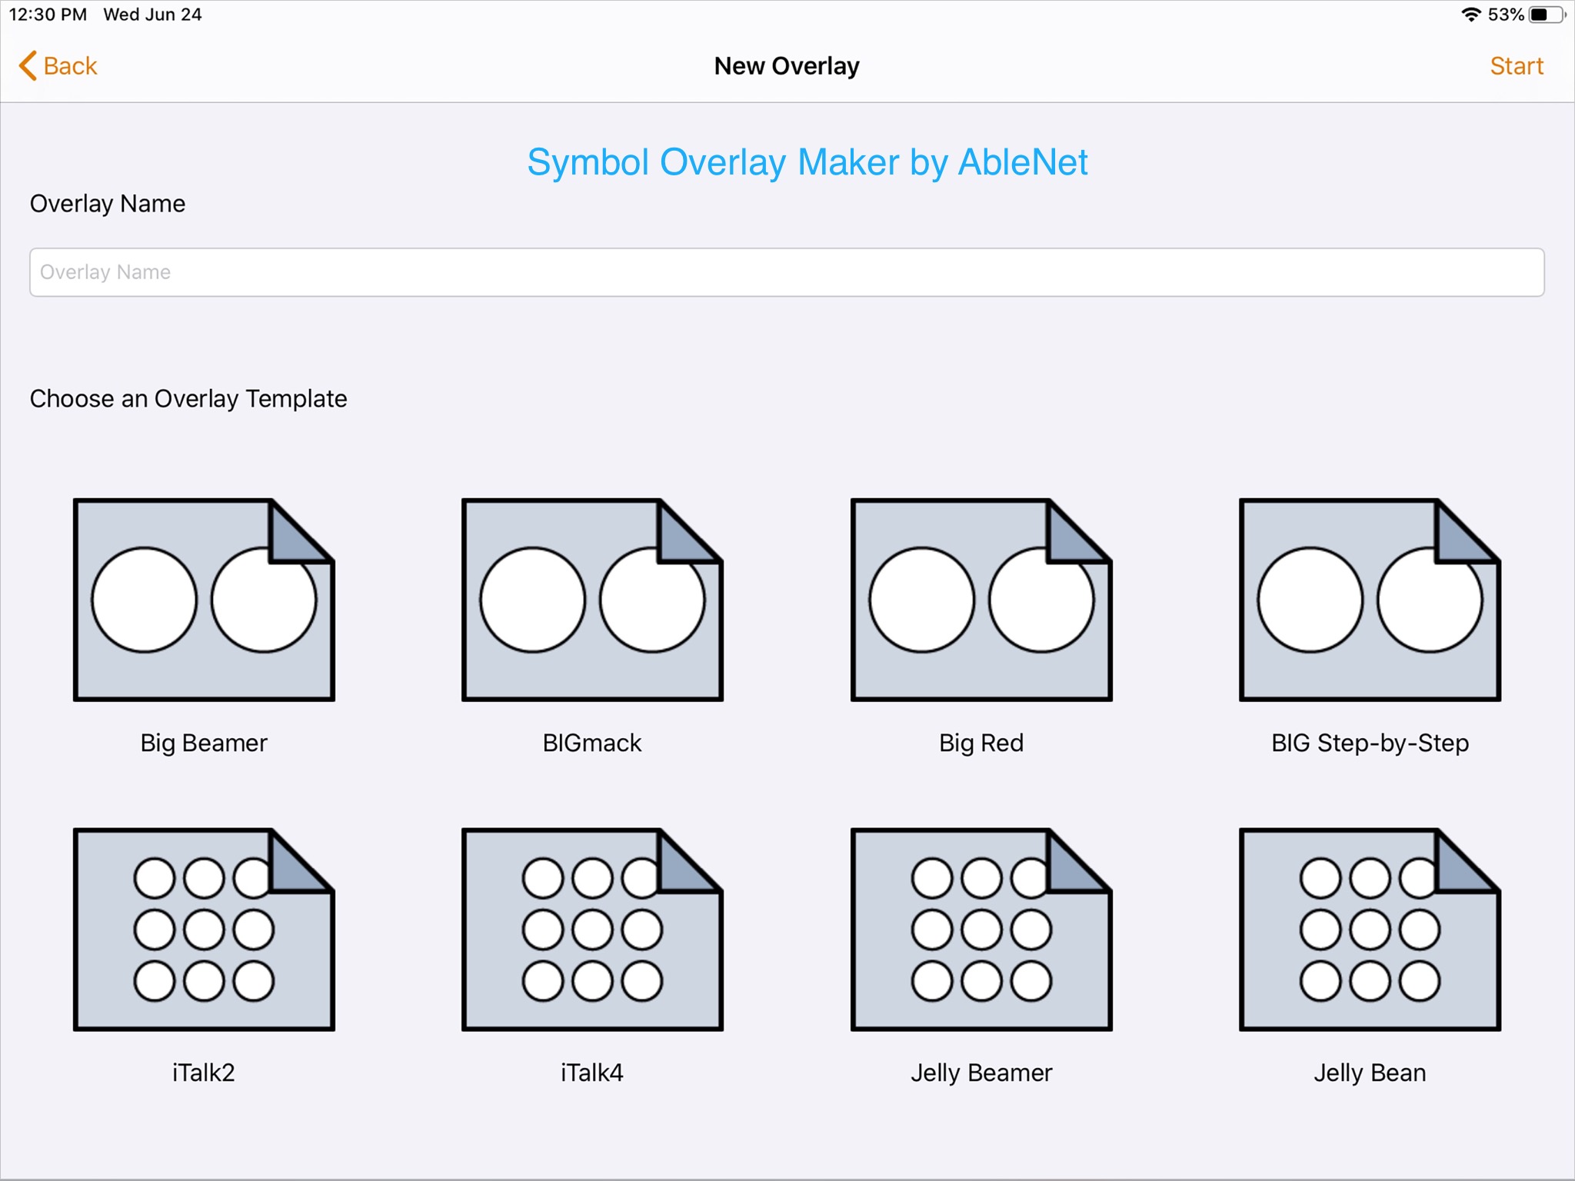Choose the iTalk2 template icon
This screenshot has height=1181, width=1575.
pyautogui.click(x=204, y=930)
